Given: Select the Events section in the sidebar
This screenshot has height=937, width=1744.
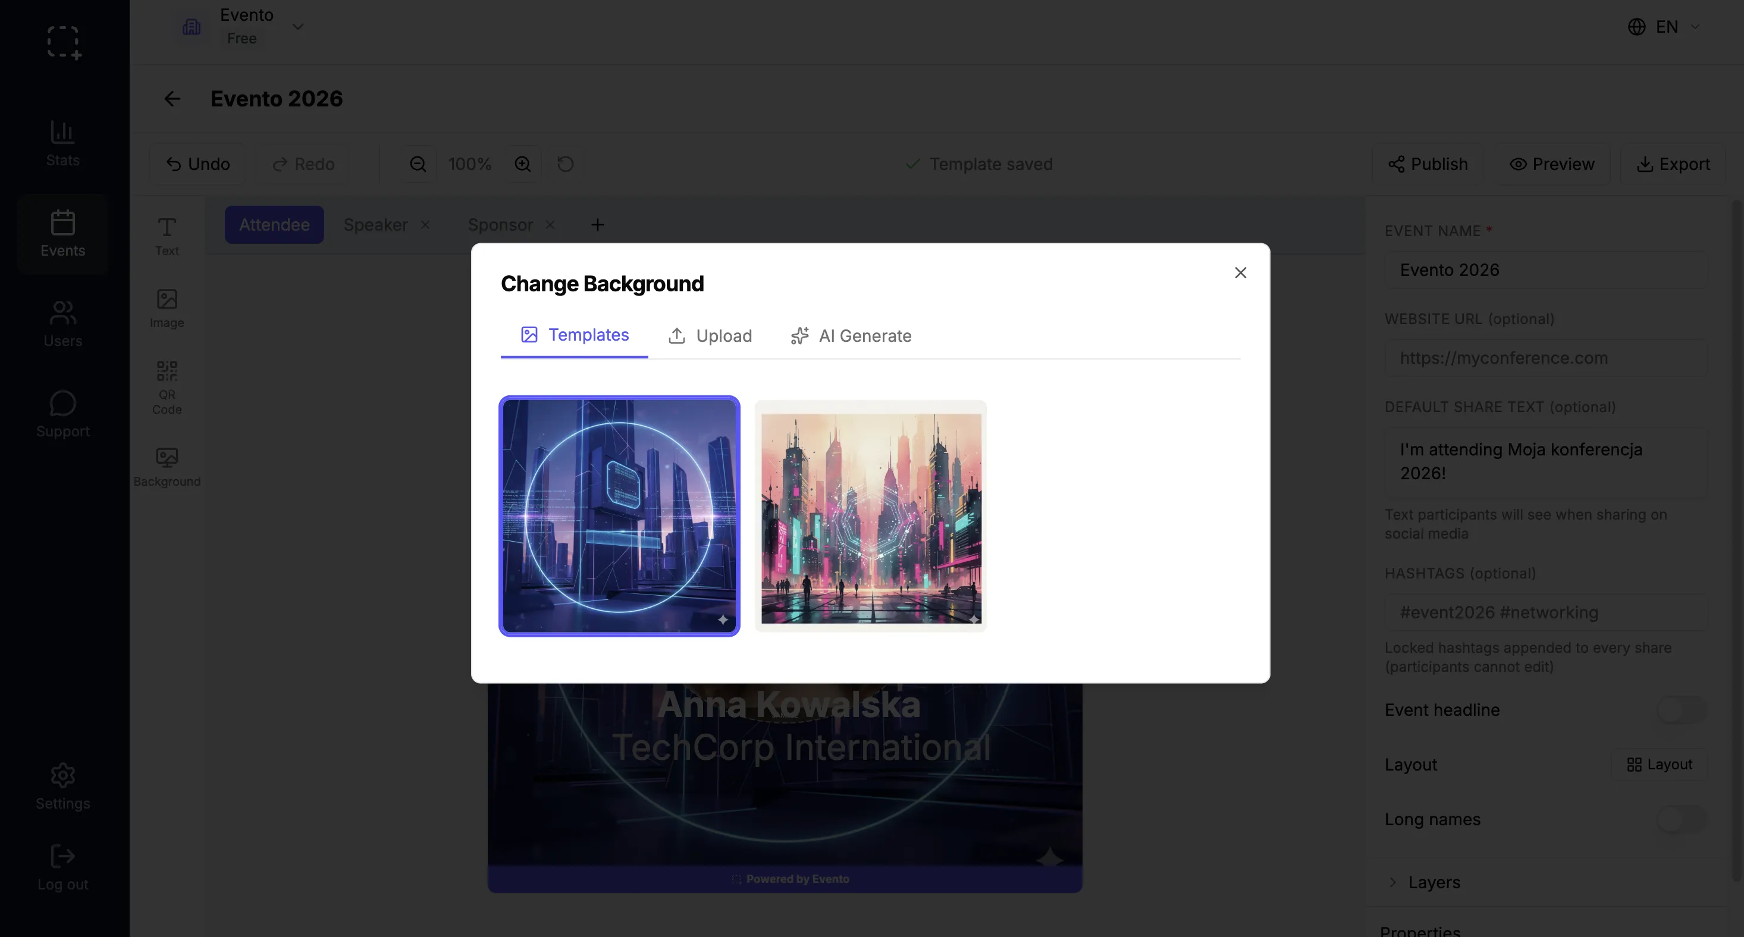Looking at the screenshot, I should click(x=62, y=234).
